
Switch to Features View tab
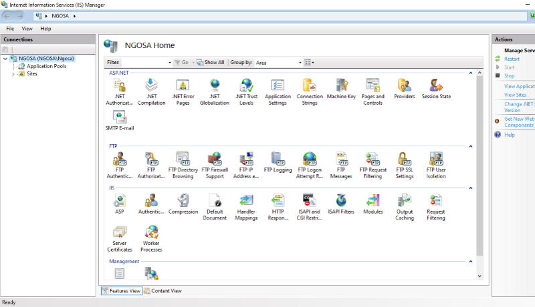click(122, 291)
